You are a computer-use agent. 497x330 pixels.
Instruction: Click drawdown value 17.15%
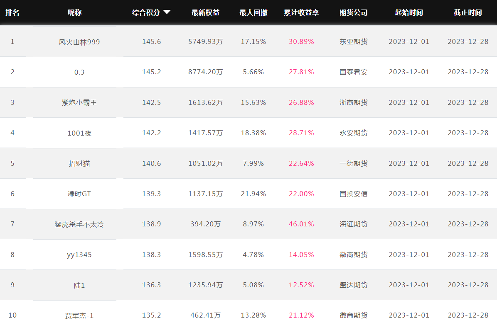tap(253, 41)
